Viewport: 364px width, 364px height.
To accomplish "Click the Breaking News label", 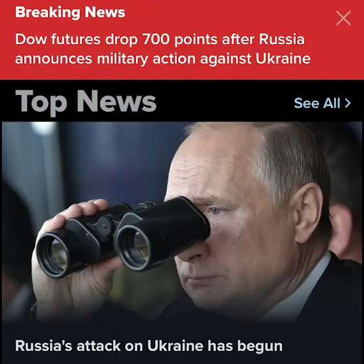I will 70,12.
